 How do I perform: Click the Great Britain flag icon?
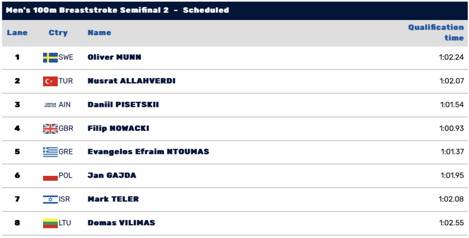50,128
